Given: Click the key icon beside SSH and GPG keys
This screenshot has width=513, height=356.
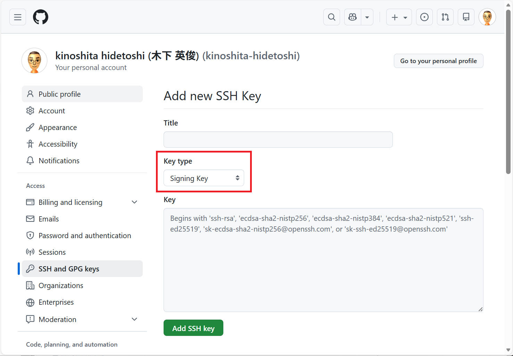Looking at the screenshot, I should click(30, 268).
